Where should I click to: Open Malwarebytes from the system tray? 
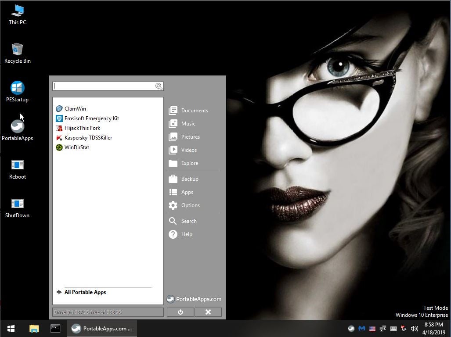click(361, 328)
